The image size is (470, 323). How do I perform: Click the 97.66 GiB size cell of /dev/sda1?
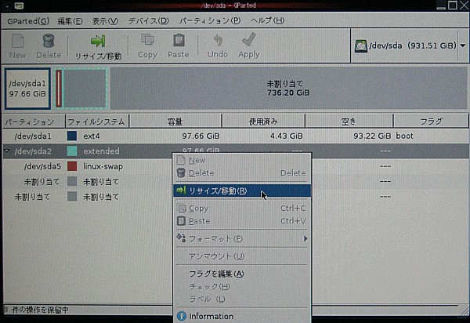[201, 136]
